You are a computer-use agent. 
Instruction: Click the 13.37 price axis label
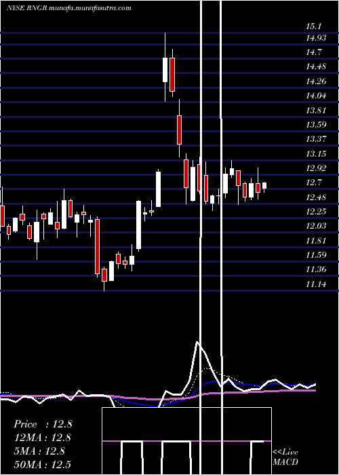point(316,139)
